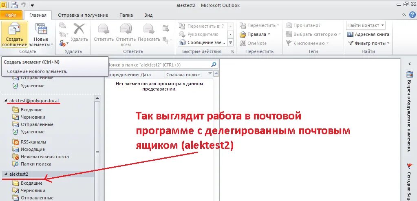This screenshot has height=201, width=417.
Task: Click the calendar icon in To-Do bar
Action: tap(410, 75)
